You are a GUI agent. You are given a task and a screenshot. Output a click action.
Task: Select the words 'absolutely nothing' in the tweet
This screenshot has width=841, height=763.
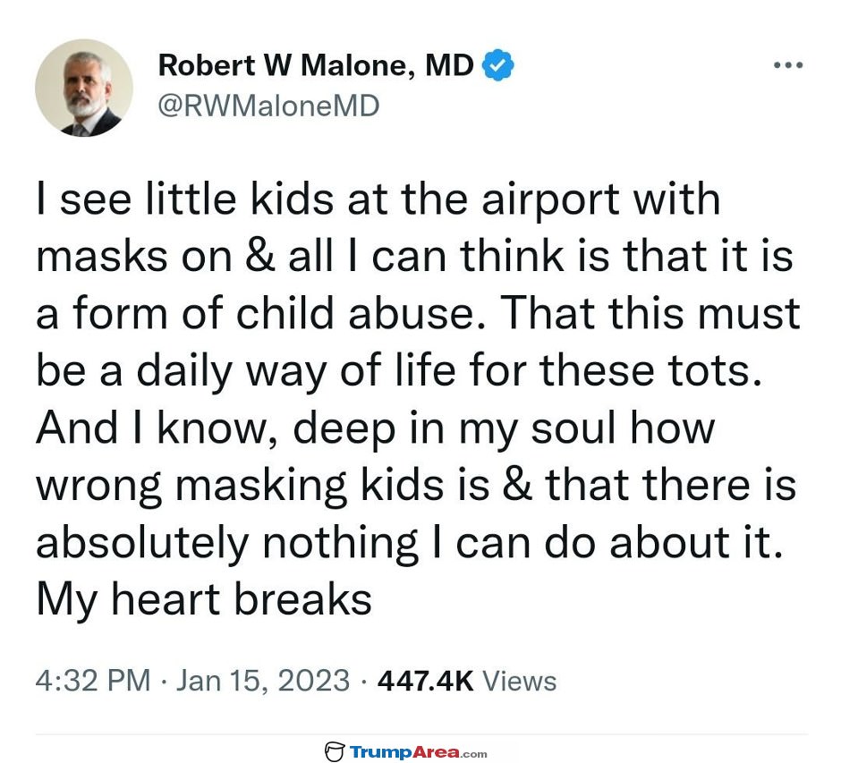pos(227,543)
